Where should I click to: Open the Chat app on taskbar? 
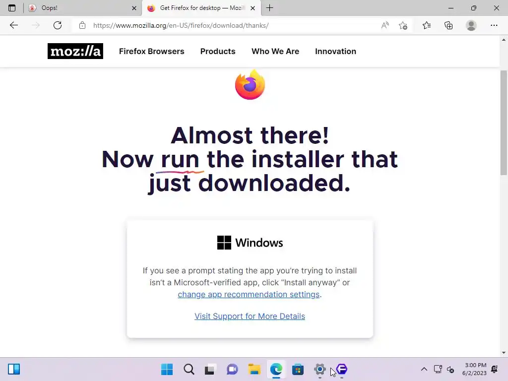tap(232, 369)
